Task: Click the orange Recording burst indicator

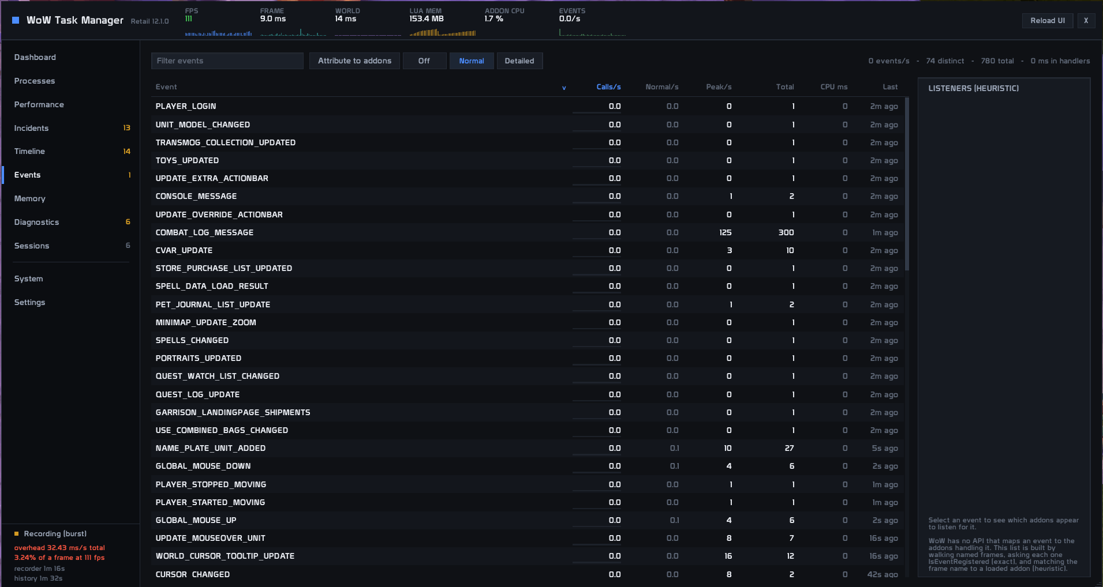Action: (17, 534)
